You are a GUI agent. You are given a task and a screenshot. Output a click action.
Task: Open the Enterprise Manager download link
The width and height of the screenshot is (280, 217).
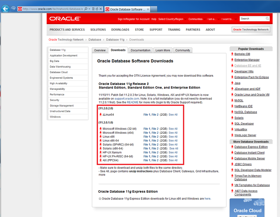tap(247, 60)
